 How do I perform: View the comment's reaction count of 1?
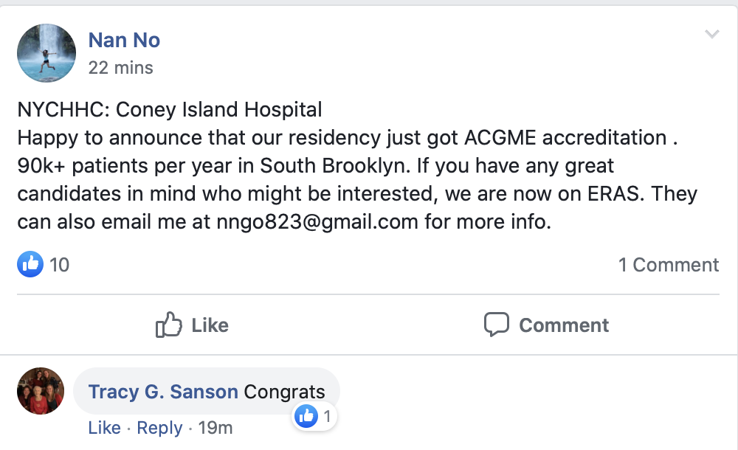pos(327,417)
